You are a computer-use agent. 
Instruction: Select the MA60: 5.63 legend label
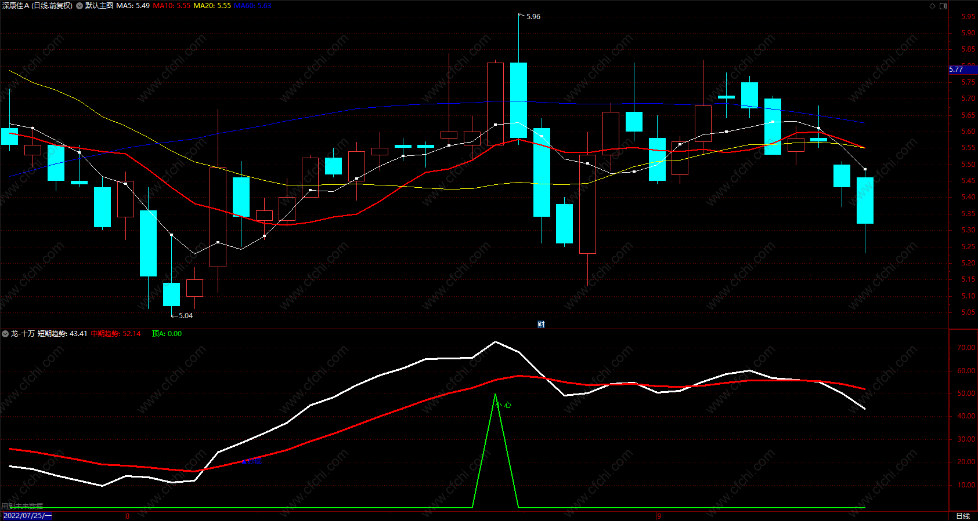point(252,6)
